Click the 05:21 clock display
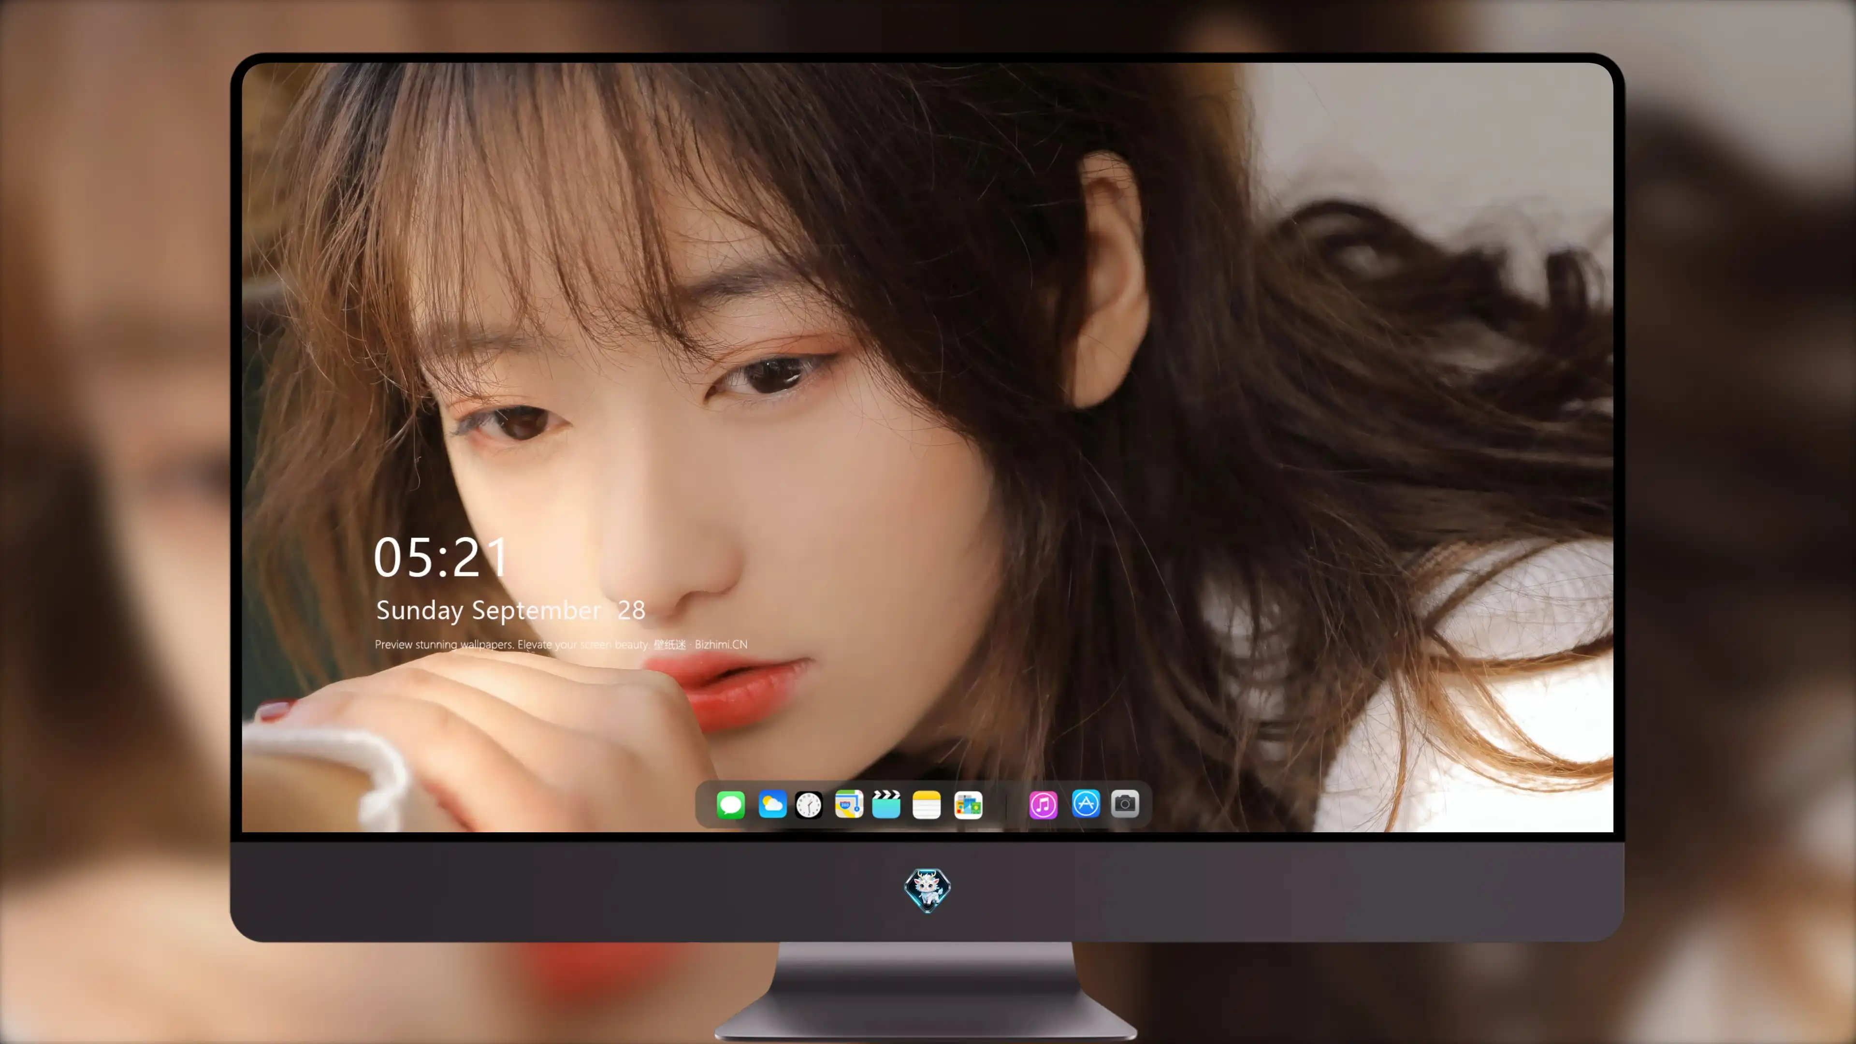The image size is (1856, 1044). [x=441, y=558]
